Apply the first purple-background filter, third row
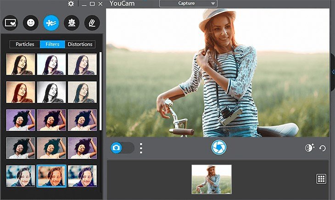 tap(21, 120)
